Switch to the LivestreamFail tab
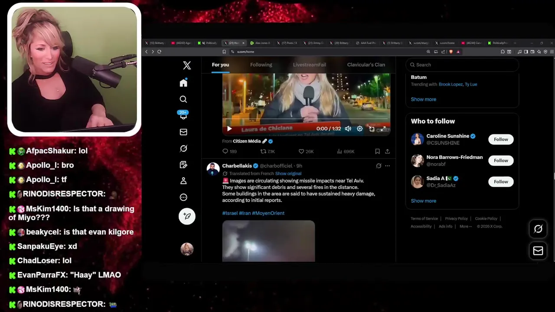This screenshot has height=312, width=555. click(309, 65)
